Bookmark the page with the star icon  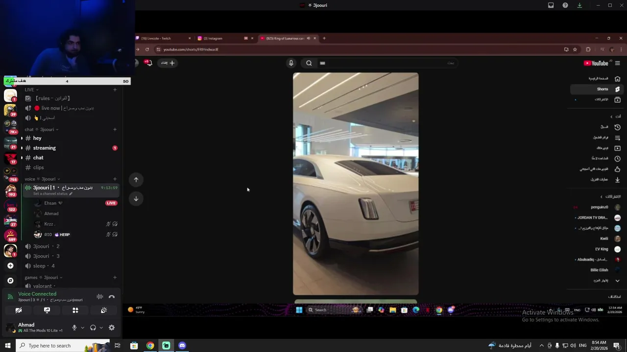[575, 49]
